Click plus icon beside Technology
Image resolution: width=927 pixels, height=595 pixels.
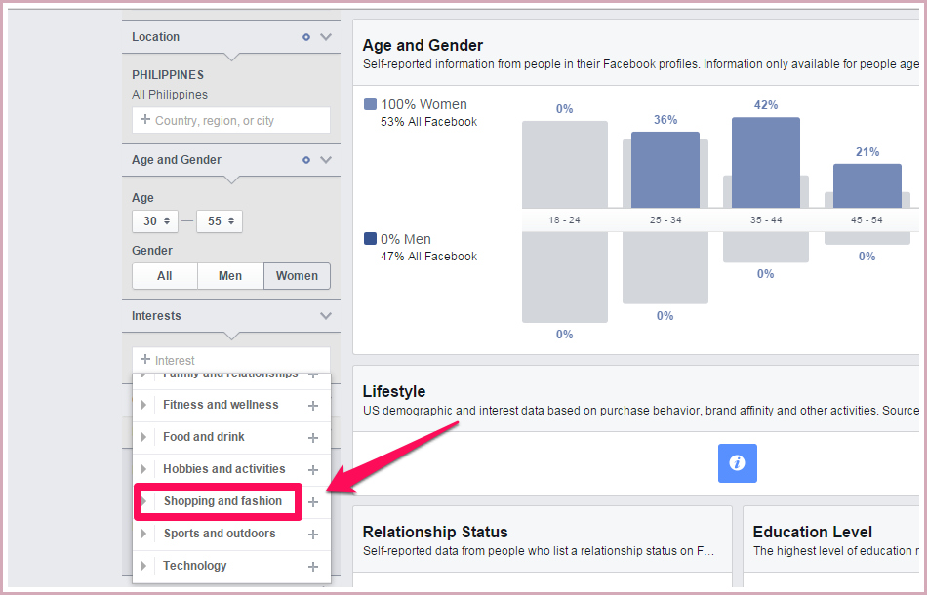point(313,567)
